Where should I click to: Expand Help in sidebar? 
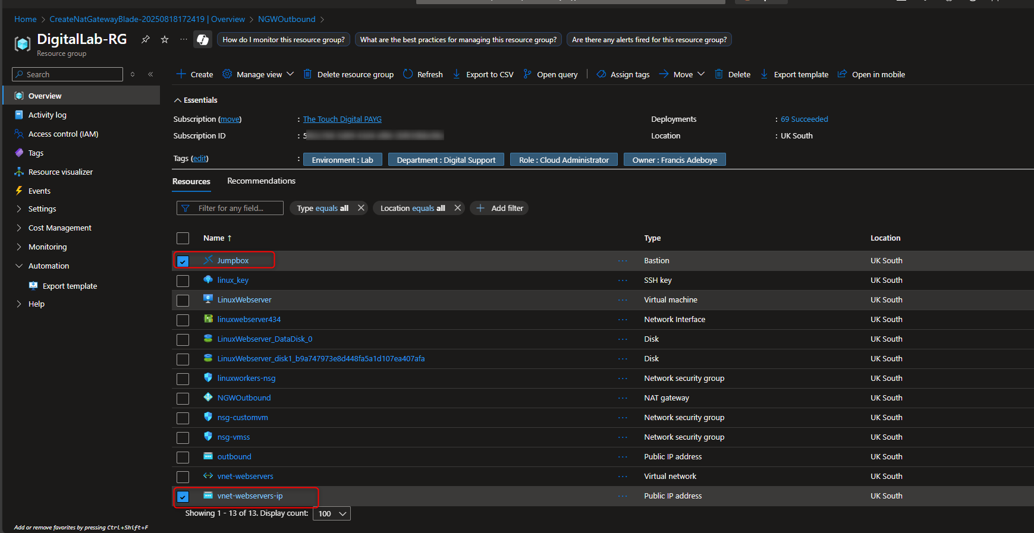[x=36, y=304]
